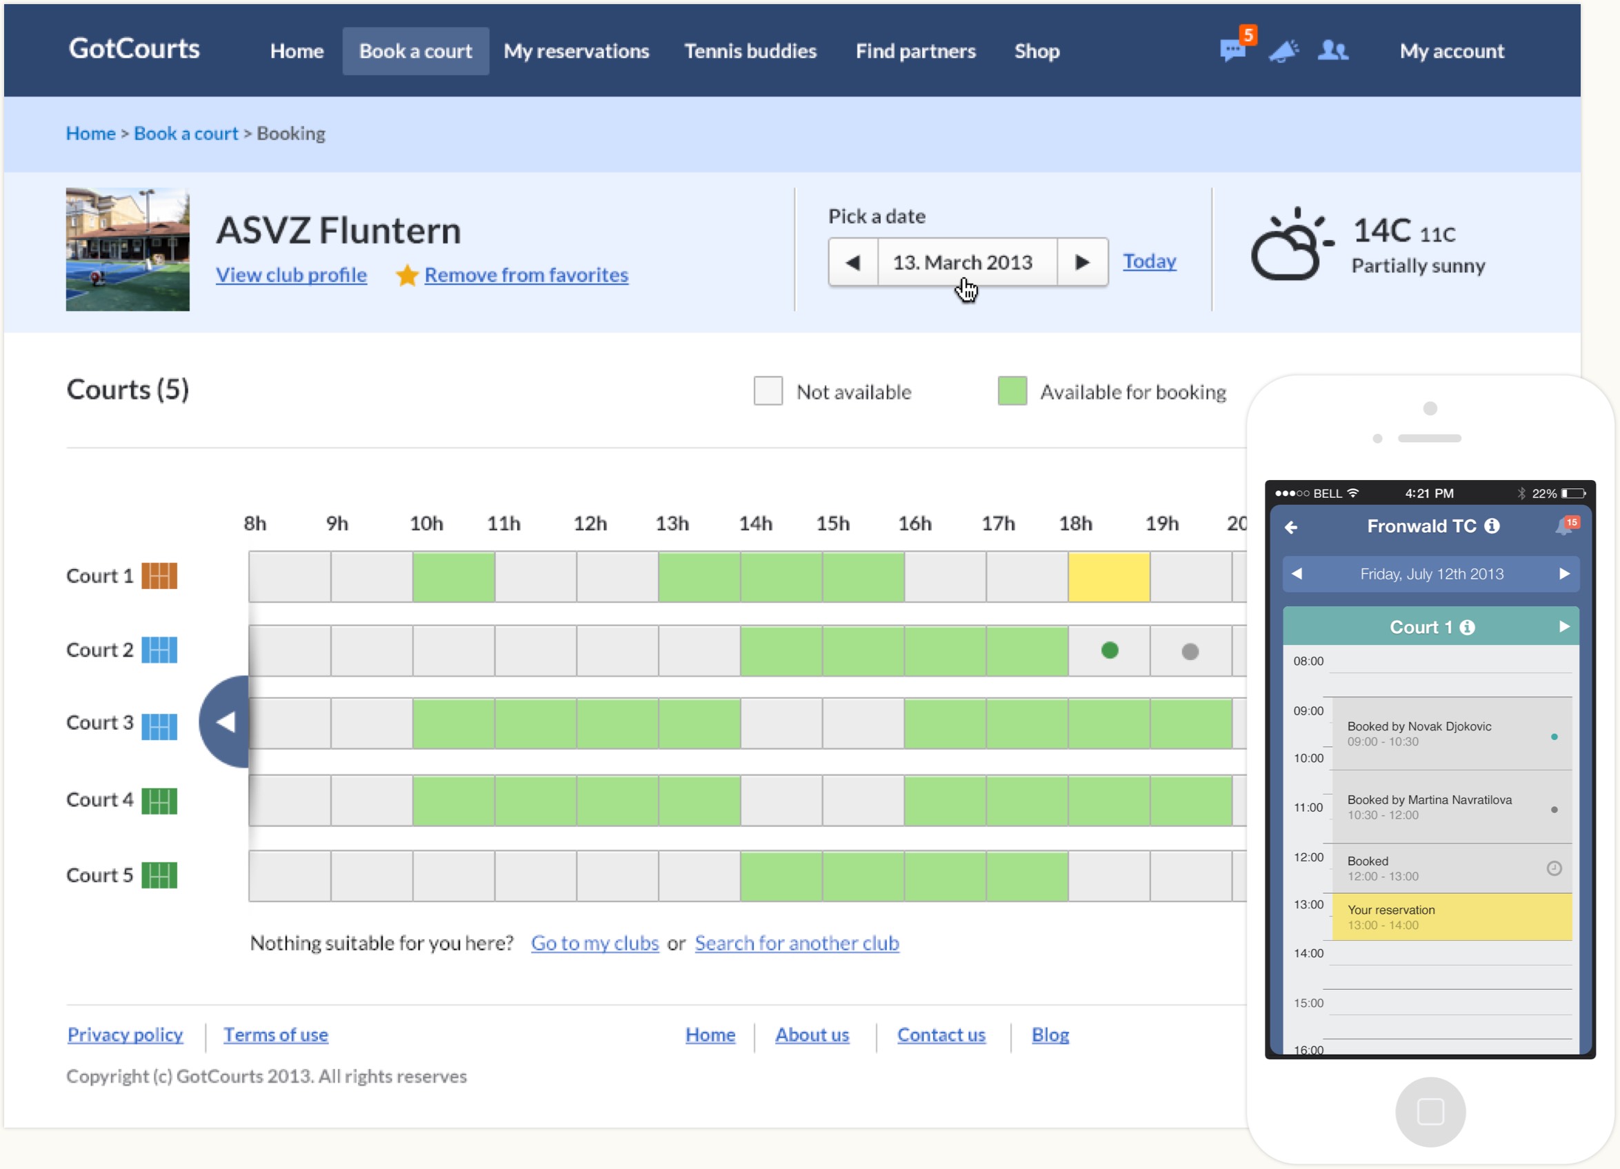Click the yellow 18h slot on Court 1
The image size is (1620, 1169).
pyautogui.click(x=1108, y=577)
